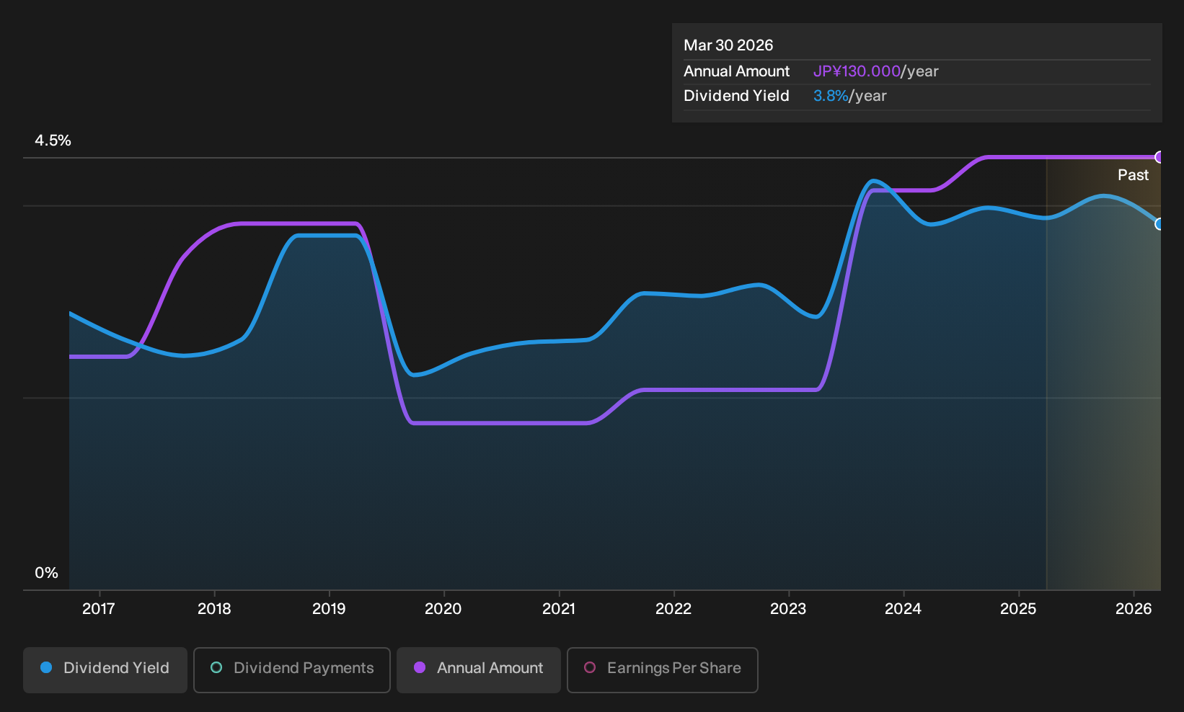This screenshot has height=712, width=1184.
Task: Enable the Dividend Payments series
Action: (x=292, y=669)
